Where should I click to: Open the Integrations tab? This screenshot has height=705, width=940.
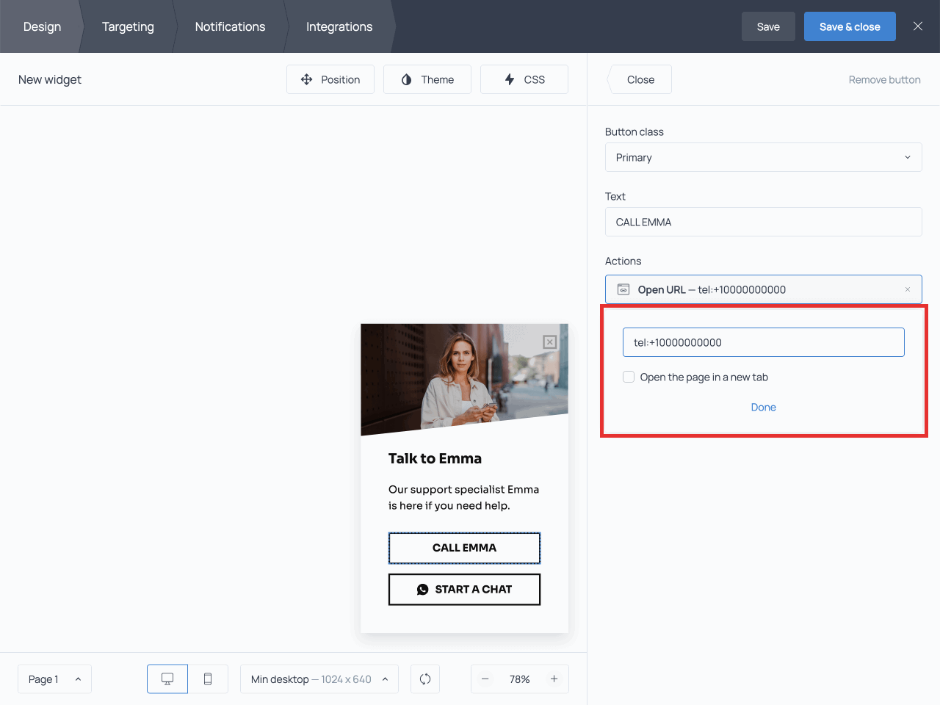click(339, 26)
